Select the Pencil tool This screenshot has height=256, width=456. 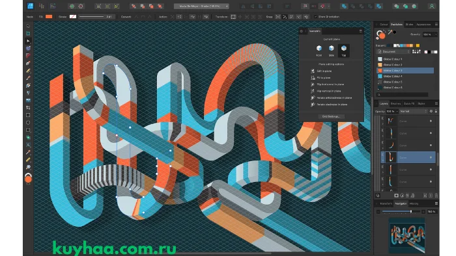(28, 70)
